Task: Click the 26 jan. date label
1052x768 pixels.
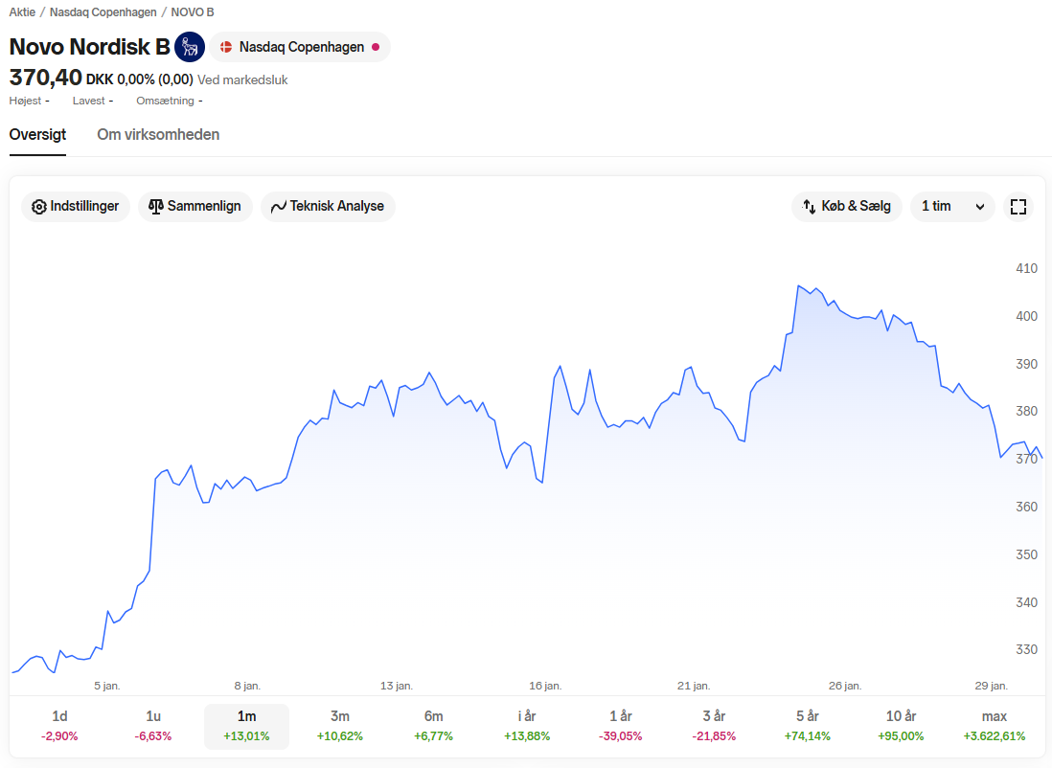Action: point(845,686)
